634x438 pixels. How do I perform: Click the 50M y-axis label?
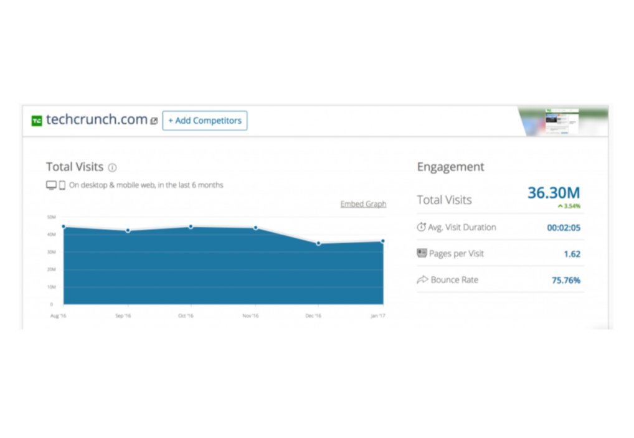[51, 217]
